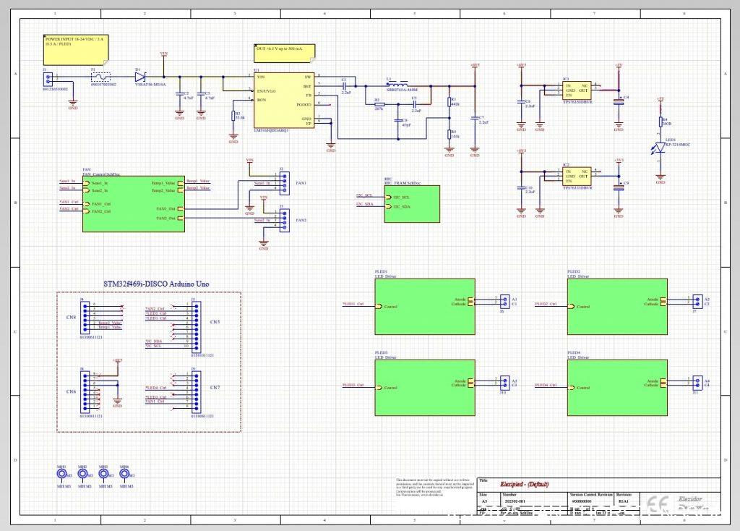
Task: Select the first mounting hole MH1
Action: pyautogui.click(x=62, y=473)
